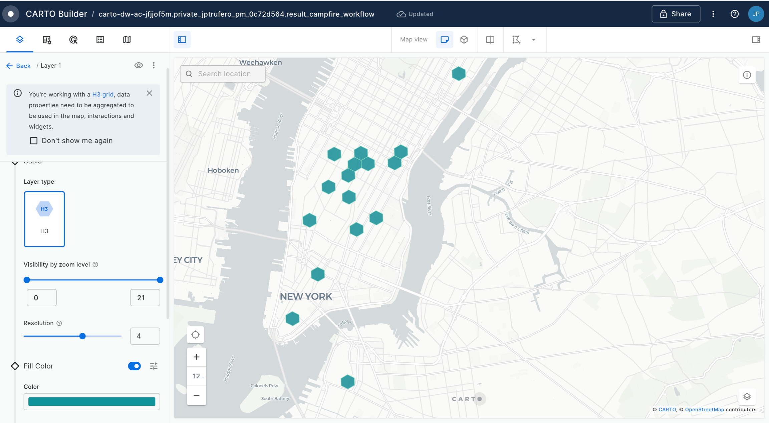Viewport: 769px width, 423px height.
Task: Open the Widgets tab icon
Action: click(x=47, y=40)
